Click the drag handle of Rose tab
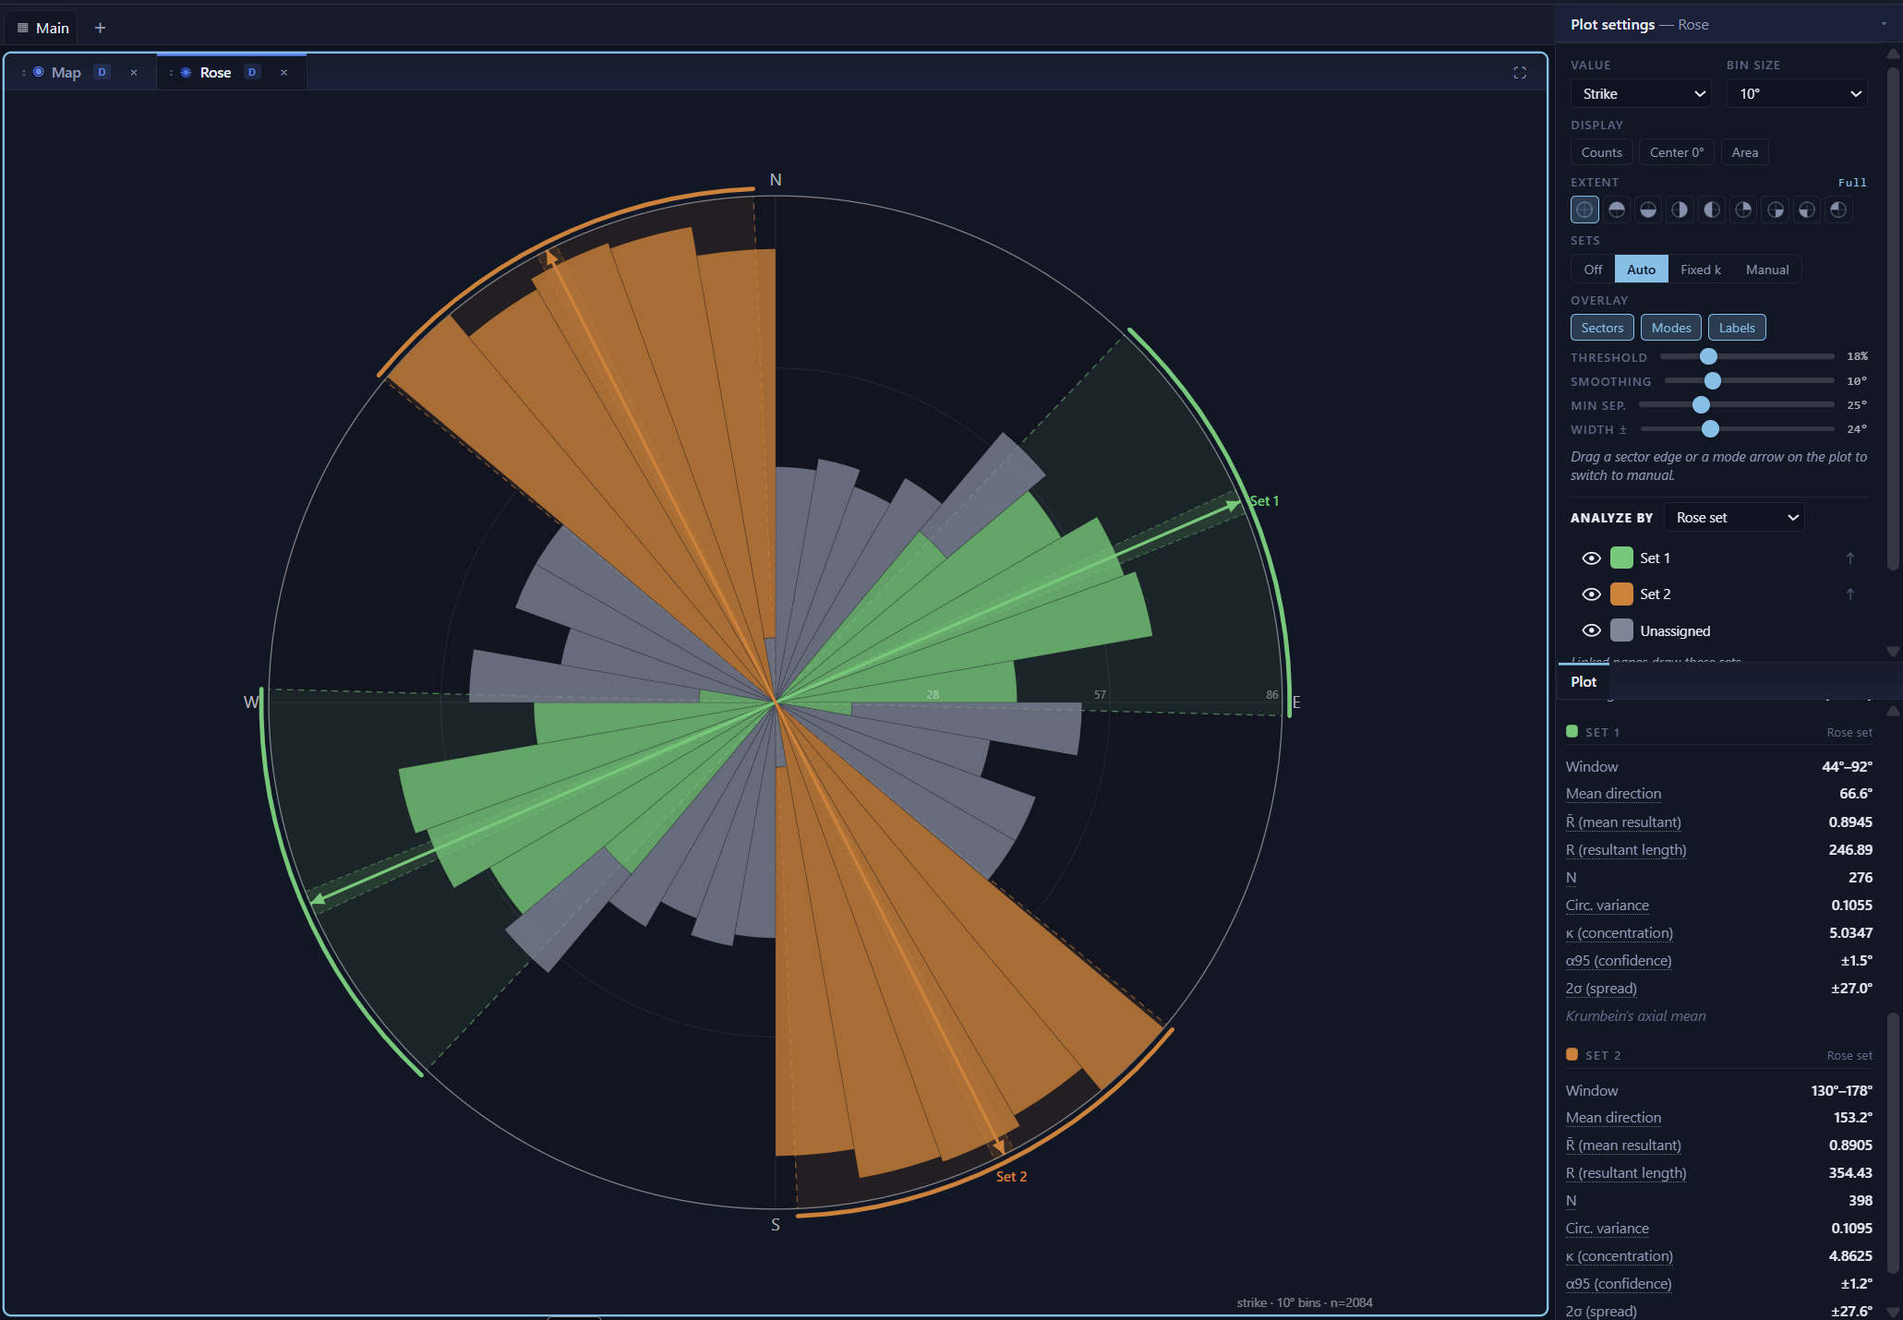Viewport: 1903px width, 1320px height. 171,72
